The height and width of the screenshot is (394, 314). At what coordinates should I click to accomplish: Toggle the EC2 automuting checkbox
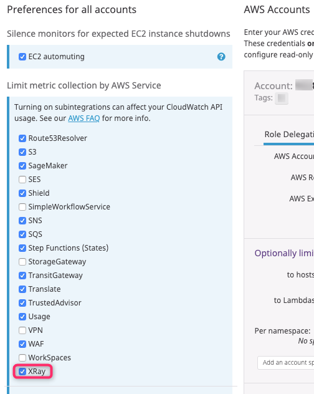22,57
